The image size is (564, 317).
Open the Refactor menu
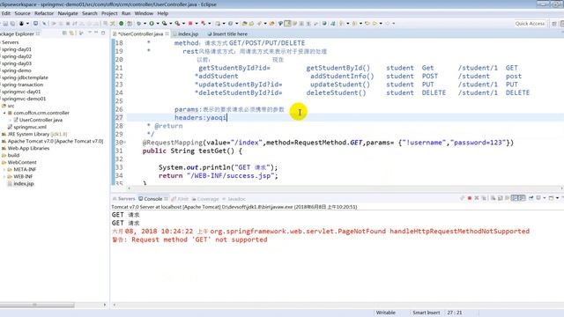click(x=44, y=13)
